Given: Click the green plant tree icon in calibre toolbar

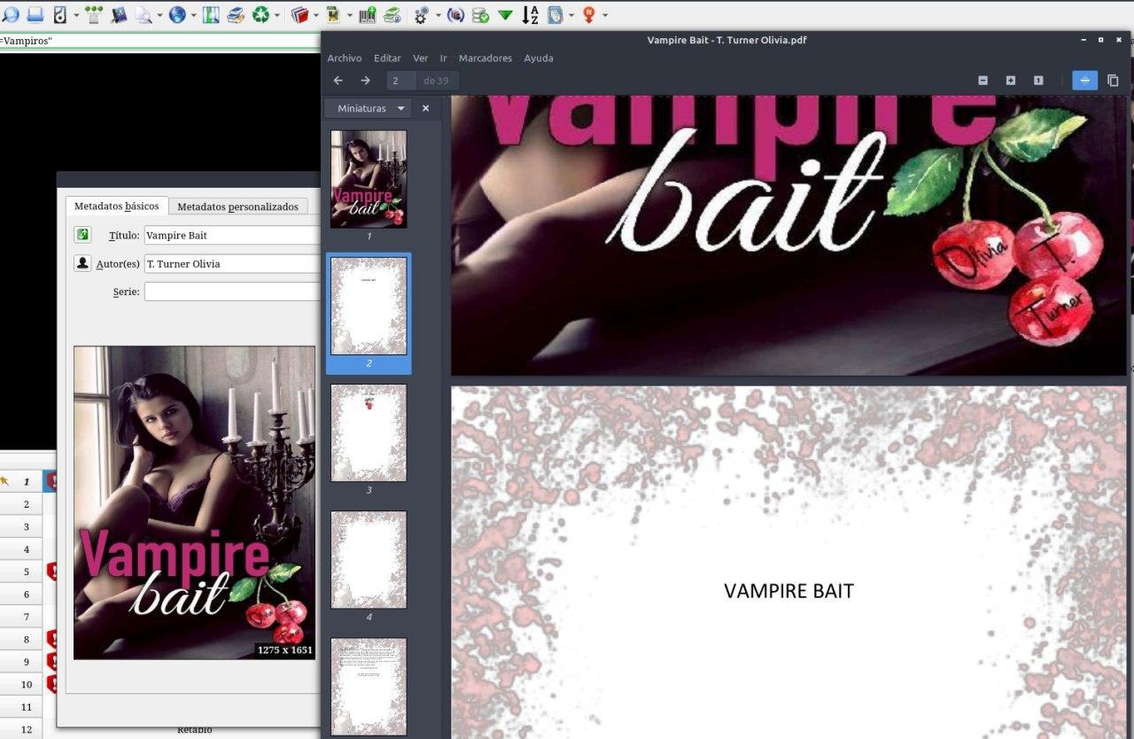Looking at the screenshot, I should (94, 14).
